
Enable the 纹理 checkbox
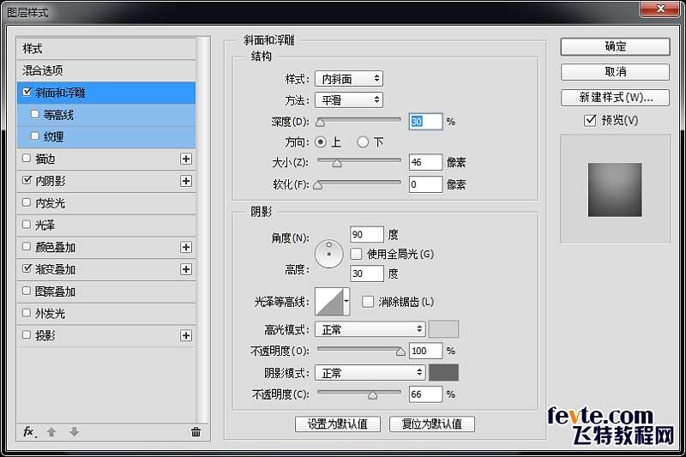click(x=35, y=136)
